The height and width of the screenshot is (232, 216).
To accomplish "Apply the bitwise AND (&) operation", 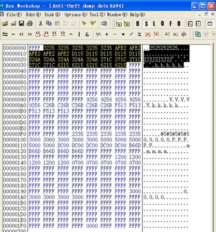I will click(x=87, y=34).
